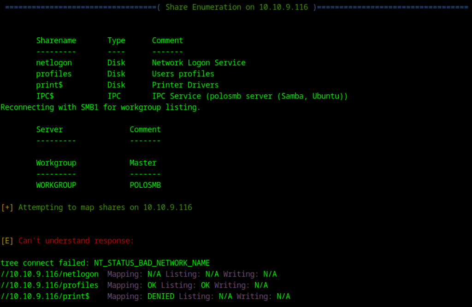Select 'IPC Service (polosmb server (Samba, Ubuntu))' comment
The width and height of the screenshot is (472, 307).
click(250, 96)
